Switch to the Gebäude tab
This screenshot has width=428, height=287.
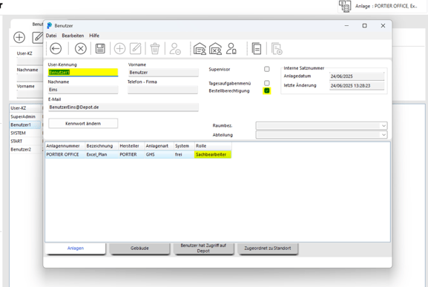coord(139,248)
